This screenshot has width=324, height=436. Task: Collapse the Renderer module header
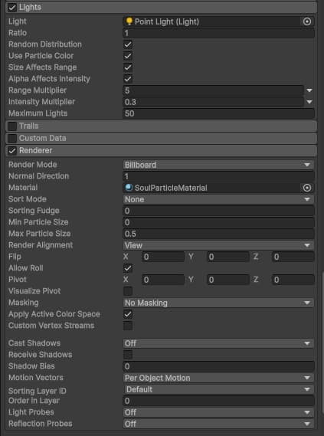tap(162, 150)
